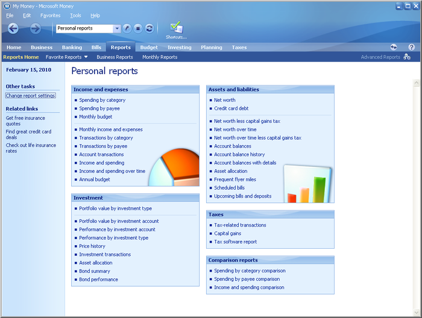Open Spending by category comparison report

point(250,270)
